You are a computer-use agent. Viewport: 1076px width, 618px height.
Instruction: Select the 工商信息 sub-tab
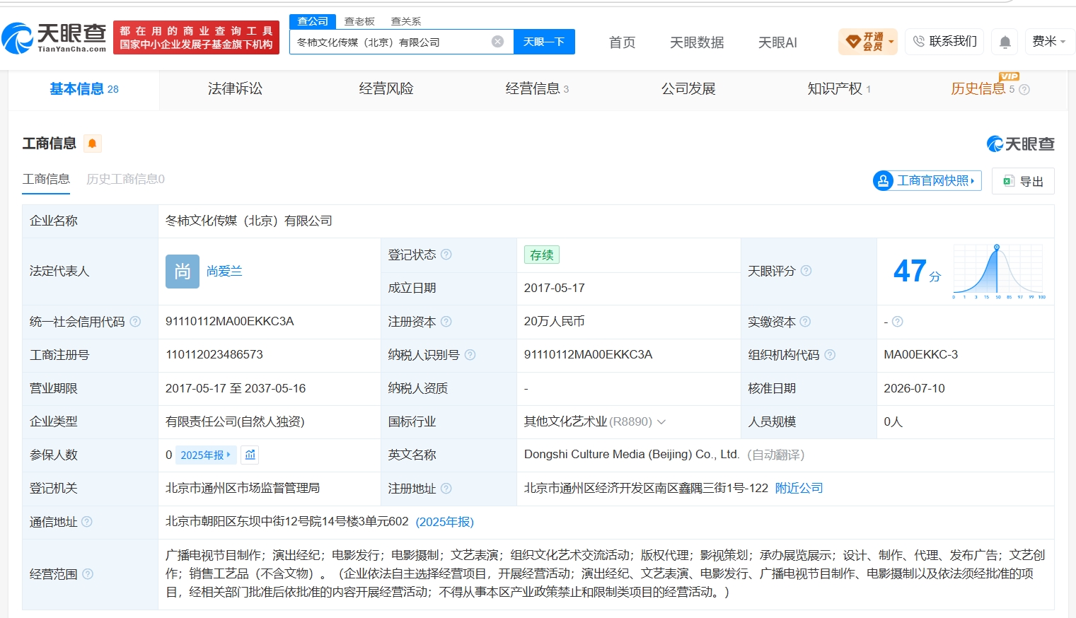[x=46, y=180]
